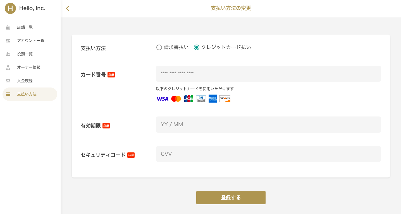Click the VISA card brand logo
The image size is (401, 214).
162,98
